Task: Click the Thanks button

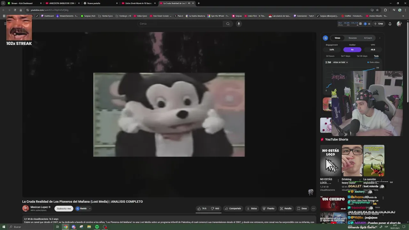Action: click(268, 209)
